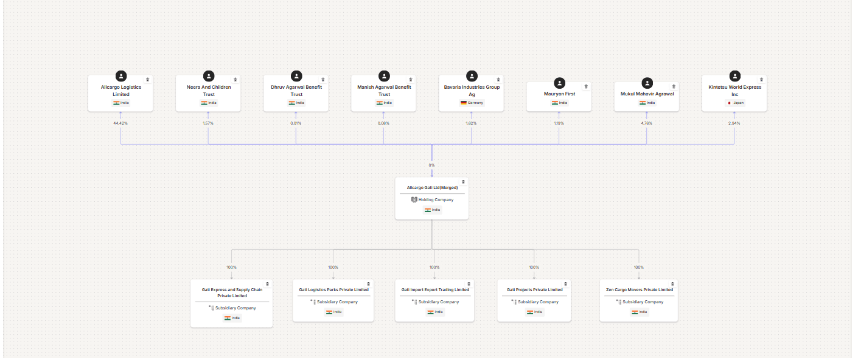This screenshot has width=858, height=358.
Task: Click the person avatar above Mauryan First
Action: coord(559,83)
